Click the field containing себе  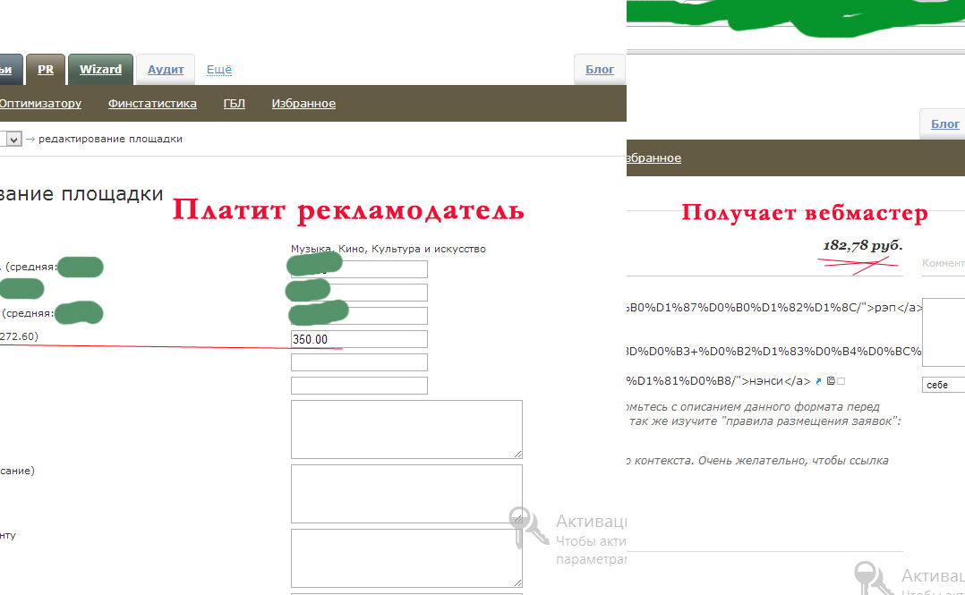tap(944, 385)
